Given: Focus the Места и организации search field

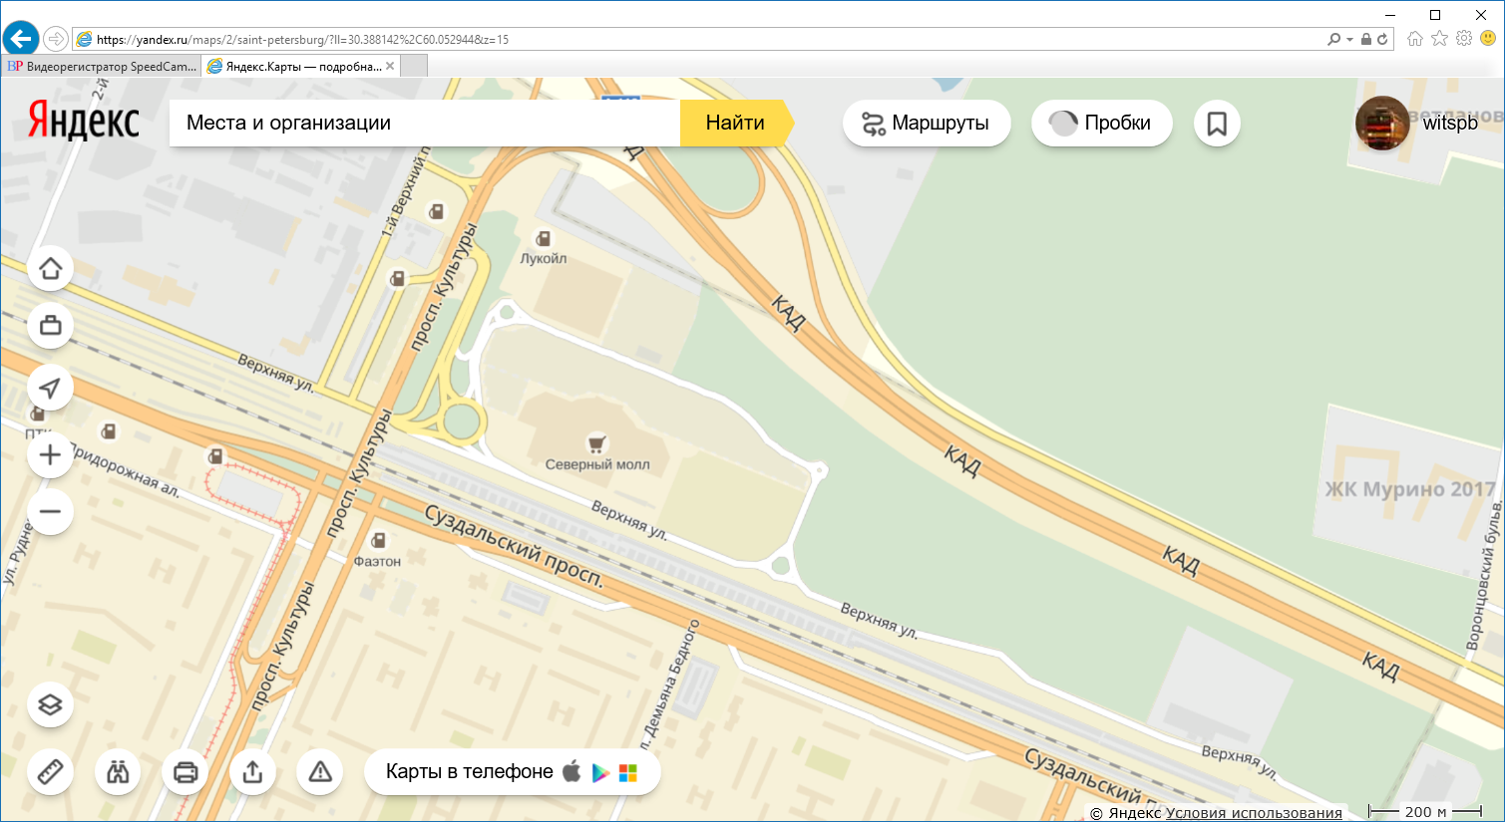Looking at the screenshot, I should coord(424,124).
